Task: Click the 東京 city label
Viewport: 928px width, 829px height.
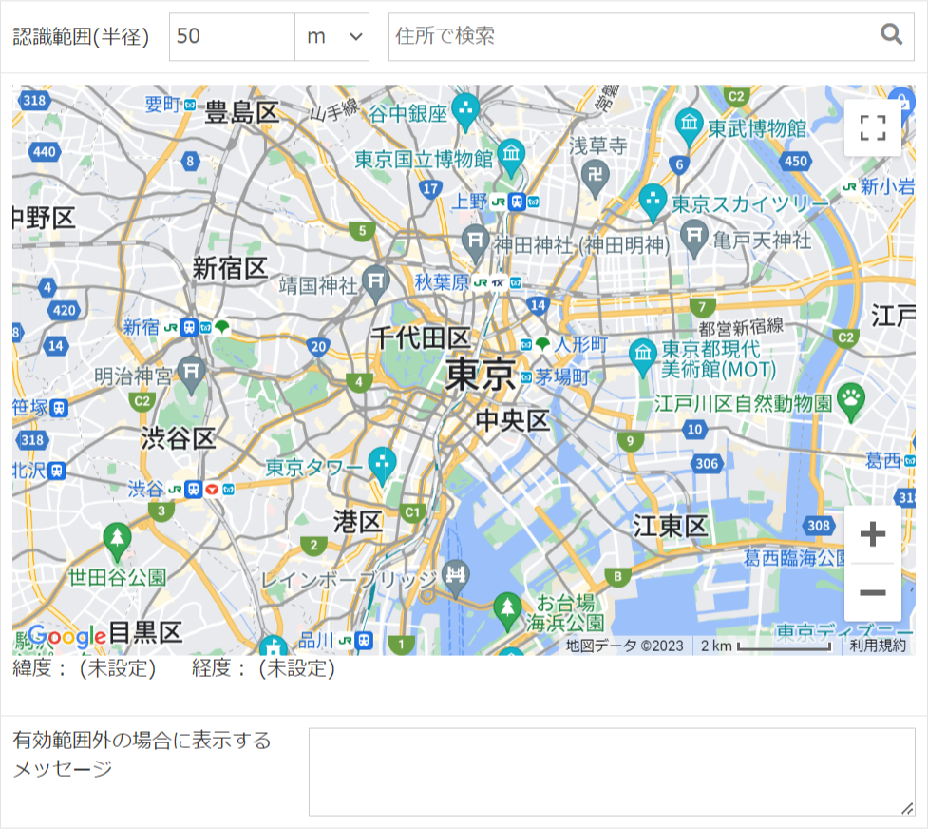Action: click(480, 374)
